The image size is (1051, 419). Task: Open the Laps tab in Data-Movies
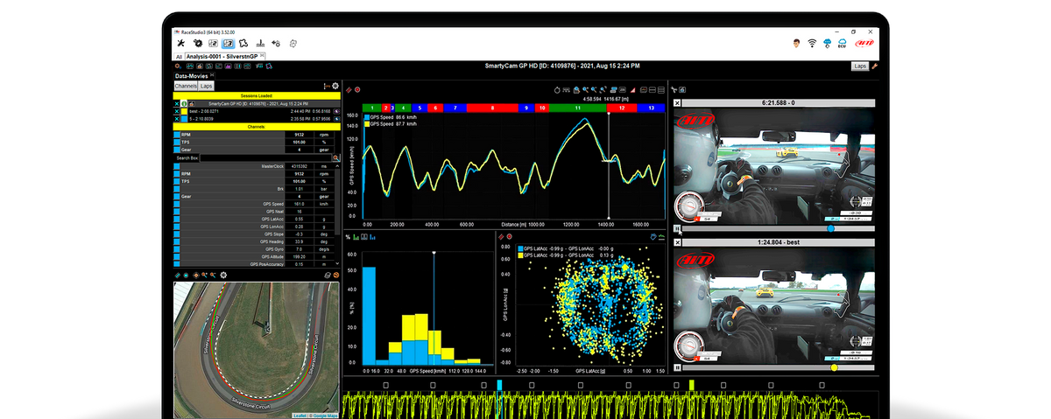pos(206,86)
